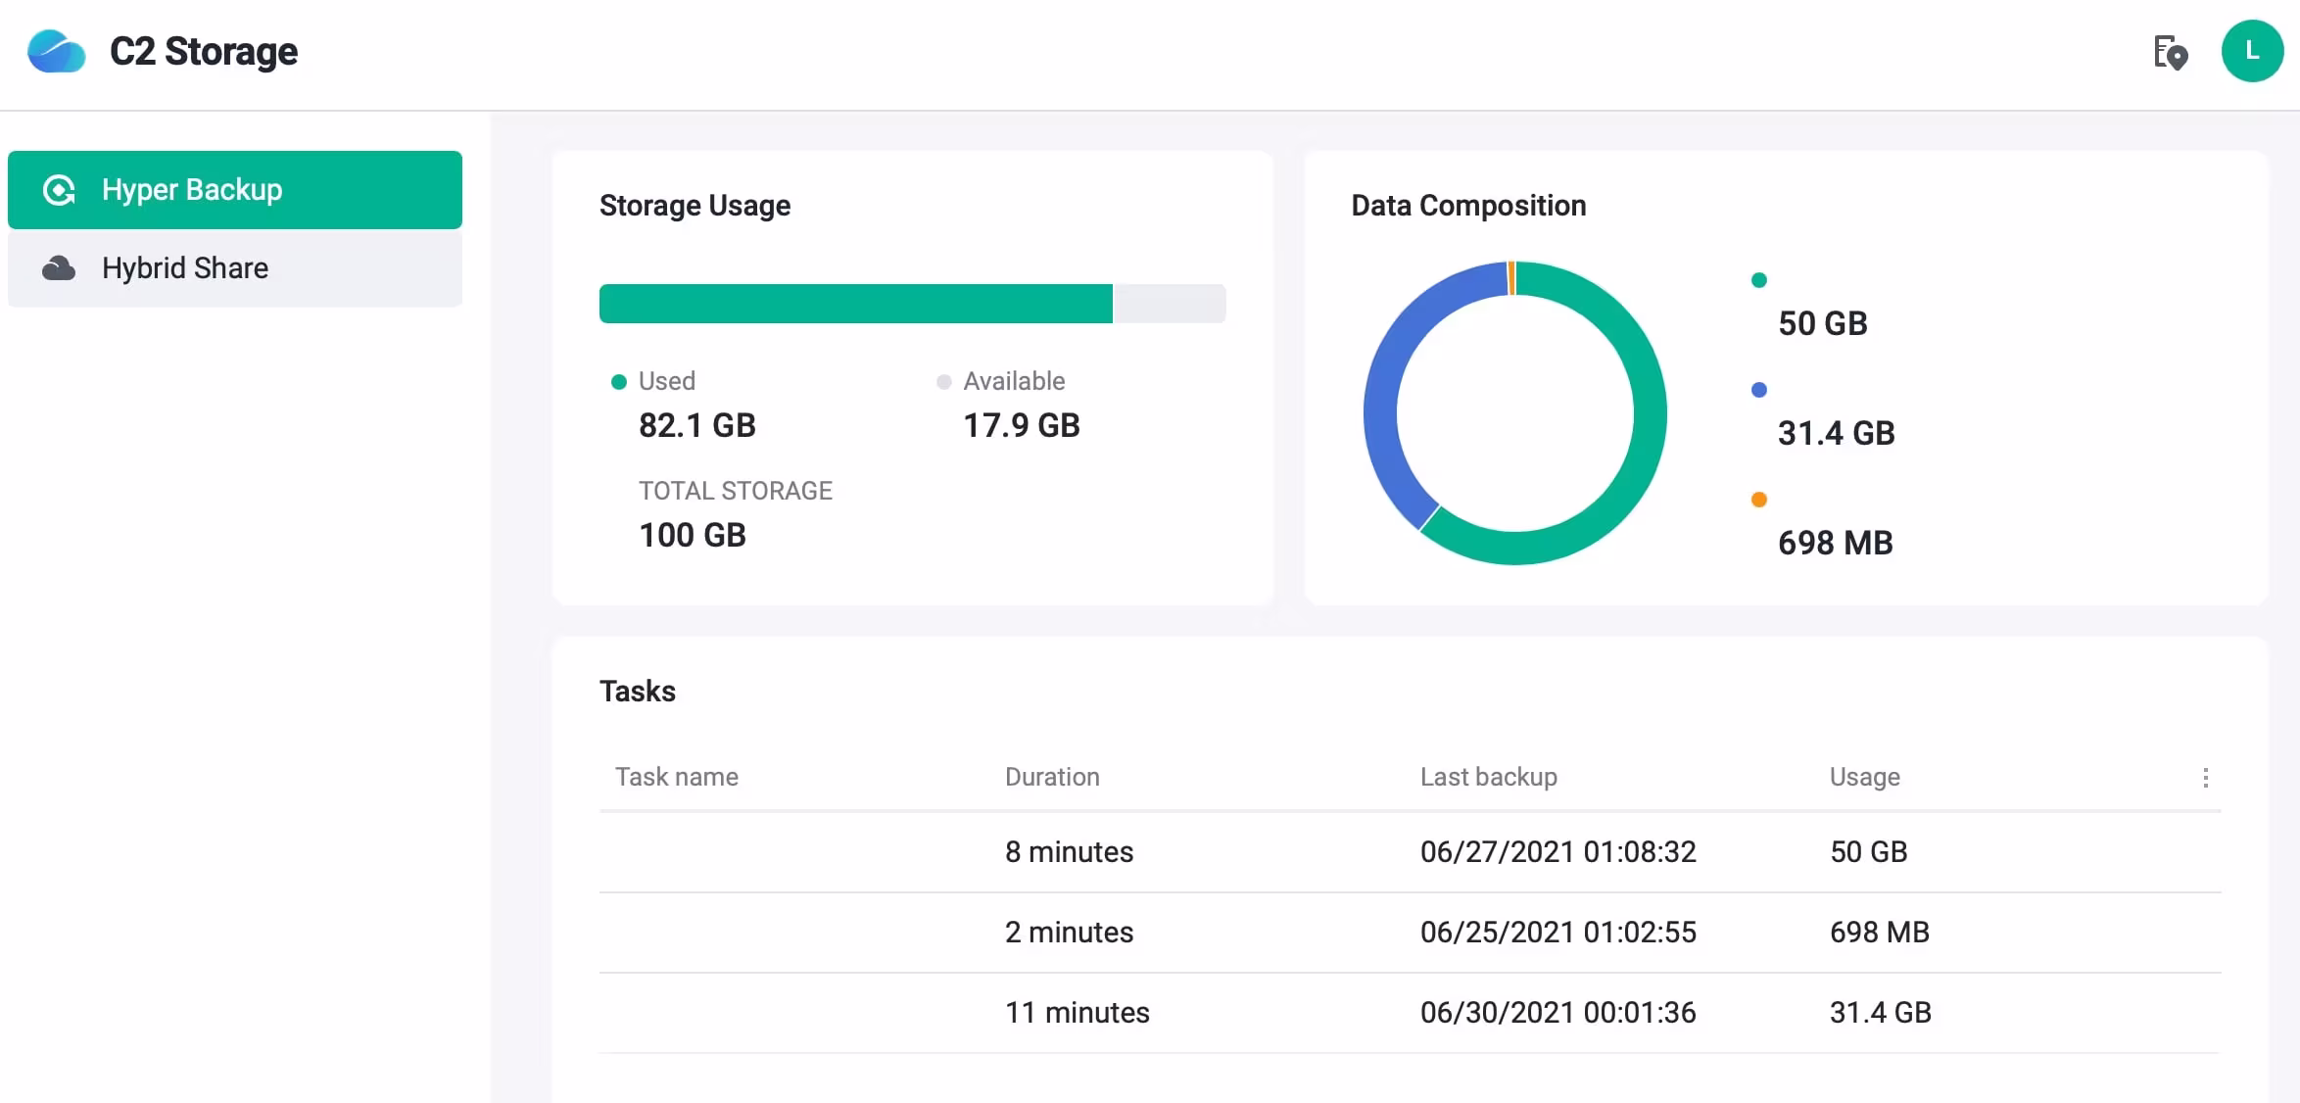The image size is (2300, 1103).
Task: Sort by the Task name column header
Action: [676, 777]
